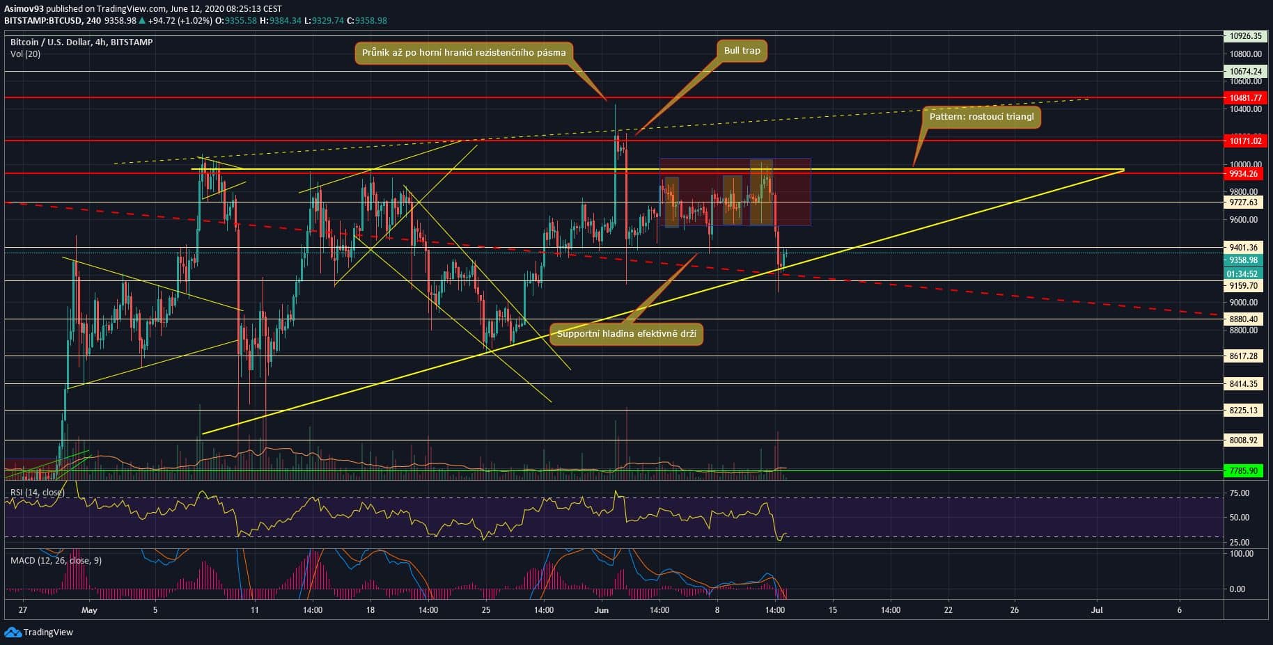Click the BITSTAMP:BTCUSD symbol header text
1273x645 pixels.
coord(43,21)
